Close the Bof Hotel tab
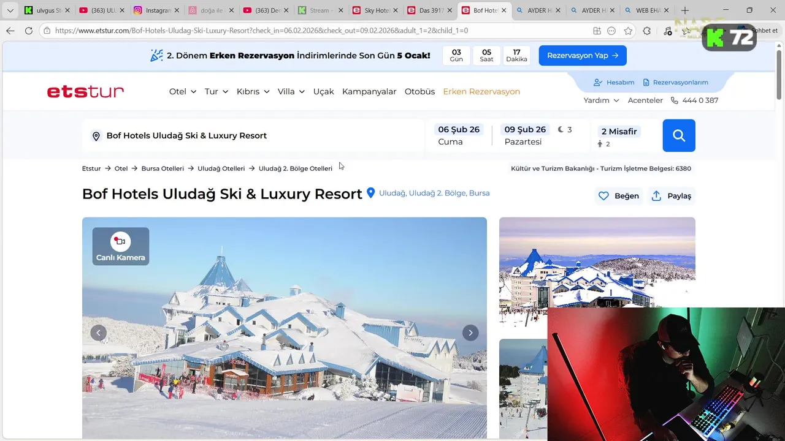The width and height of the screenshot is (785, 441). click(x=505, y=10)
